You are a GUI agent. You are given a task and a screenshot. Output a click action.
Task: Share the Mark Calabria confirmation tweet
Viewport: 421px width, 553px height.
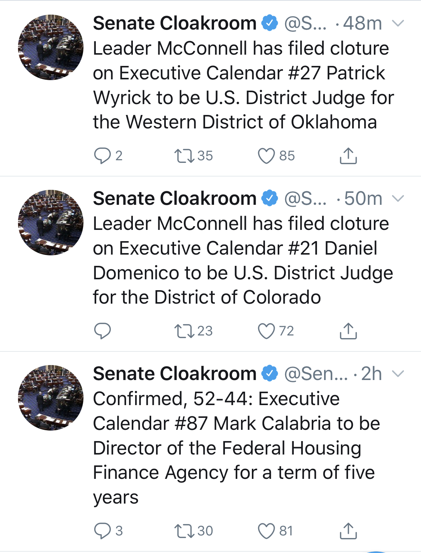(x=348, y=531)
